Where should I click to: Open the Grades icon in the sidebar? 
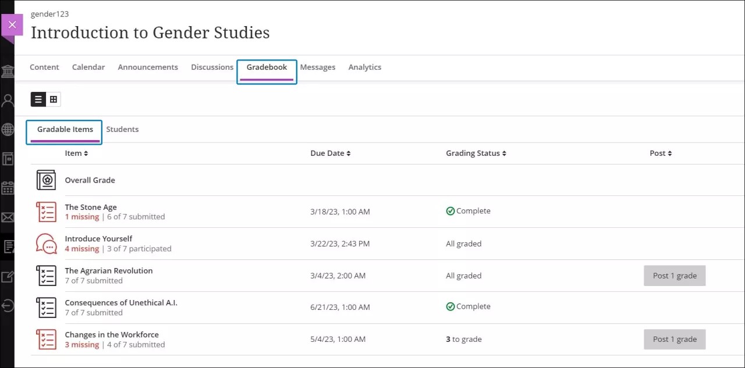click(8, 246)
